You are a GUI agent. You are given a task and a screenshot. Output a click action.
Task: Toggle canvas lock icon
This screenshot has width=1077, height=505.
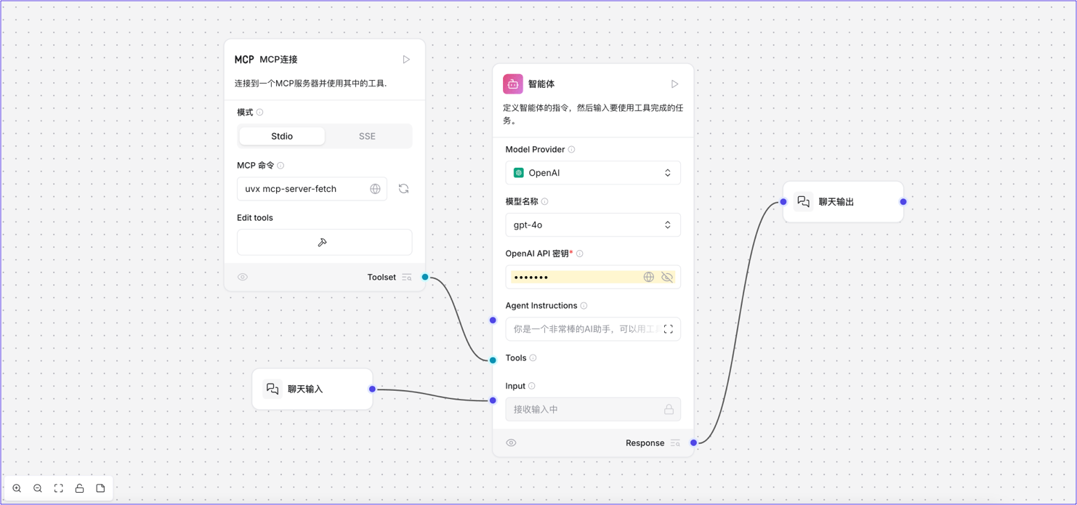click(x=80, y=488)
